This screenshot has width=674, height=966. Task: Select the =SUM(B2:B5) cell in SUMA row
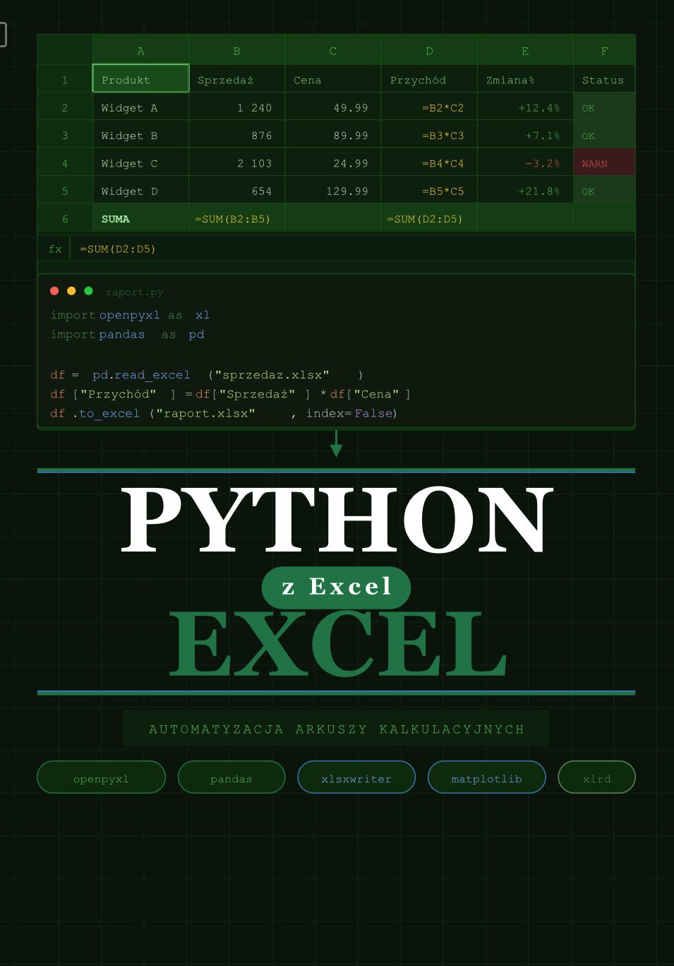[x=236, y=219]
